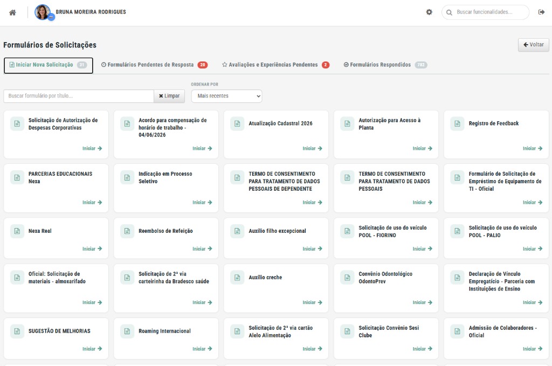Click document icon of Declaração de Vínculo Empregatício
Viewport: 552px width, 366px height.
[457, 278]
